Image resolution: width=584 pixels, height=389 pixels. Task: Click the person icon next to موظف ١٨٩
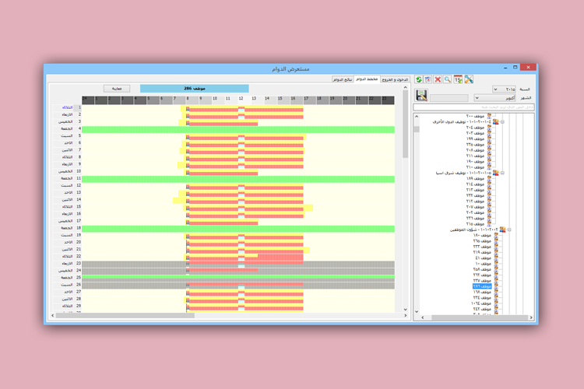[x=490, y=179]
